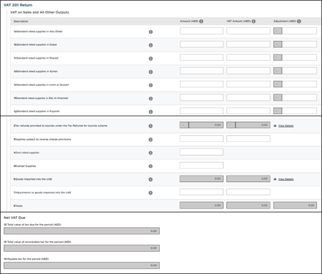Click Abu Dhabi Adjustment input field
Image resolution: width=322 pixels, height=274 pixels.
coord(299,31)
